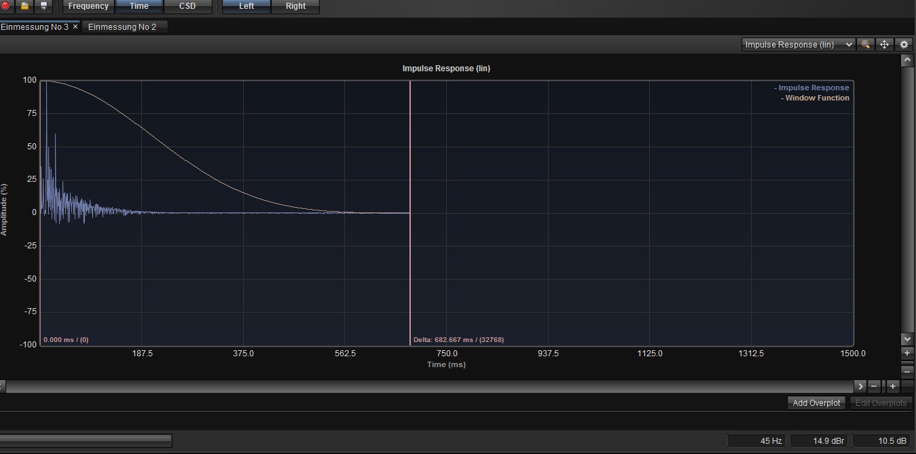The height and width of the screenshot is (454, 916).
Task: Switch to Frequency view
Action: (x=88, y=6)
